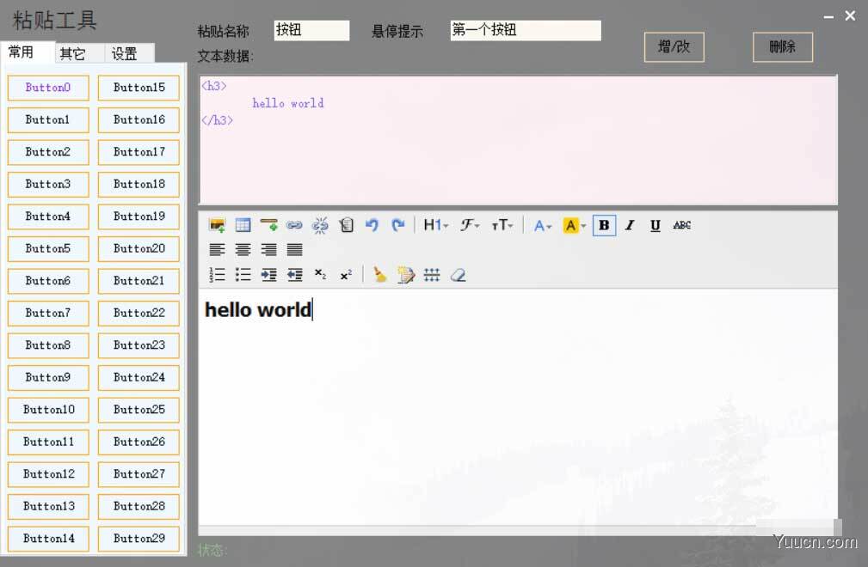Open the insert table tool
868x567 pixels.
[x=243, y=225]
